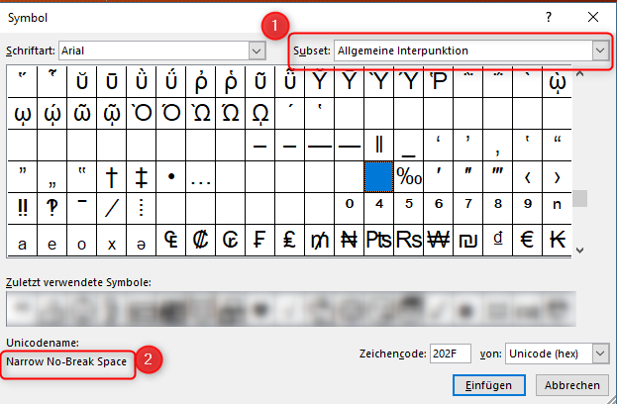This screenshot has width=617, height=404.
Task: Select the subscript schwa ə symbol
Action: click(142, 241)
